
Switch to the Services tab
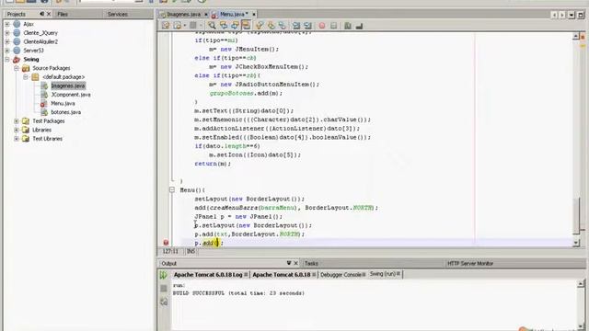[x=117, y=15]
